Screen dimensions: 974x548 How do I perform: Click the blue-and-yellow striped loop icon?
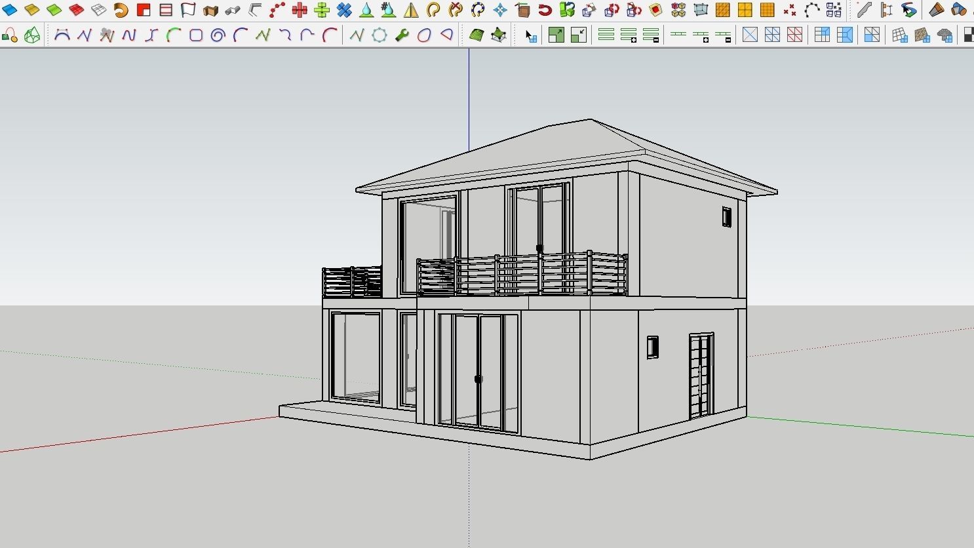coord(478,10)
